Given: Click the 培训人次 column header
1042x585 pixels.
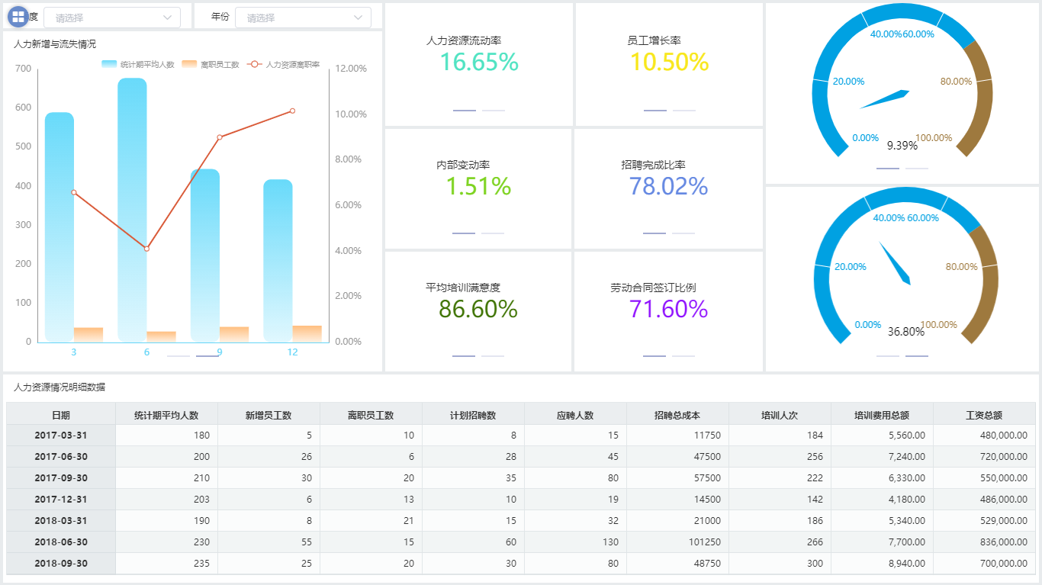Looking at the screenshot, I should coord(780,415).
